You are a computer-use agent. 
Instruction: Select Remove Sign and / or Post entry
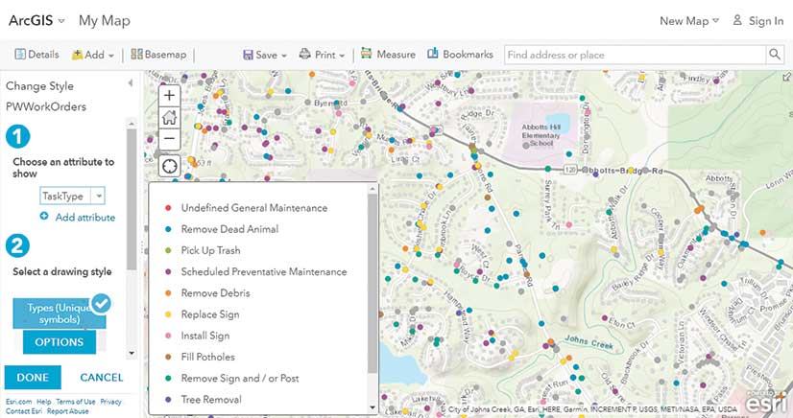(x=240, y=378)
